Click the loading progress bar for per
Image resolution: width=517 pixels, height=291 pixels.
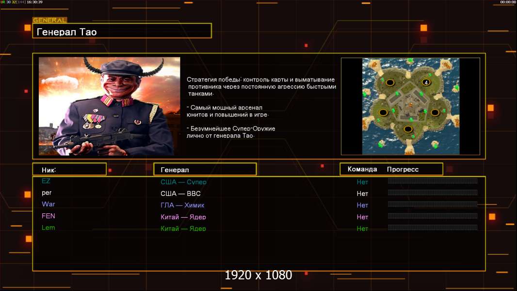pyautogui.click(x=433, y=193)
